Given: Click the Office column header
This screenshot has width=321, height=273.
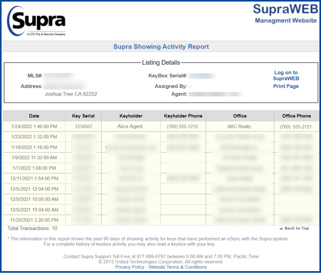Looking at the screenshot, I should click(x=240, y=116).
